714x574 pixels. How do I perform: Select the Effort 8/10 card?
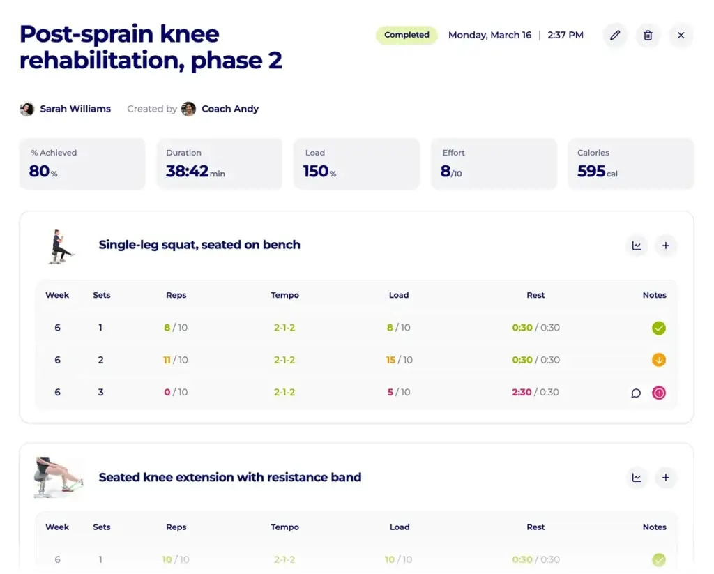(x=494, y=164)
